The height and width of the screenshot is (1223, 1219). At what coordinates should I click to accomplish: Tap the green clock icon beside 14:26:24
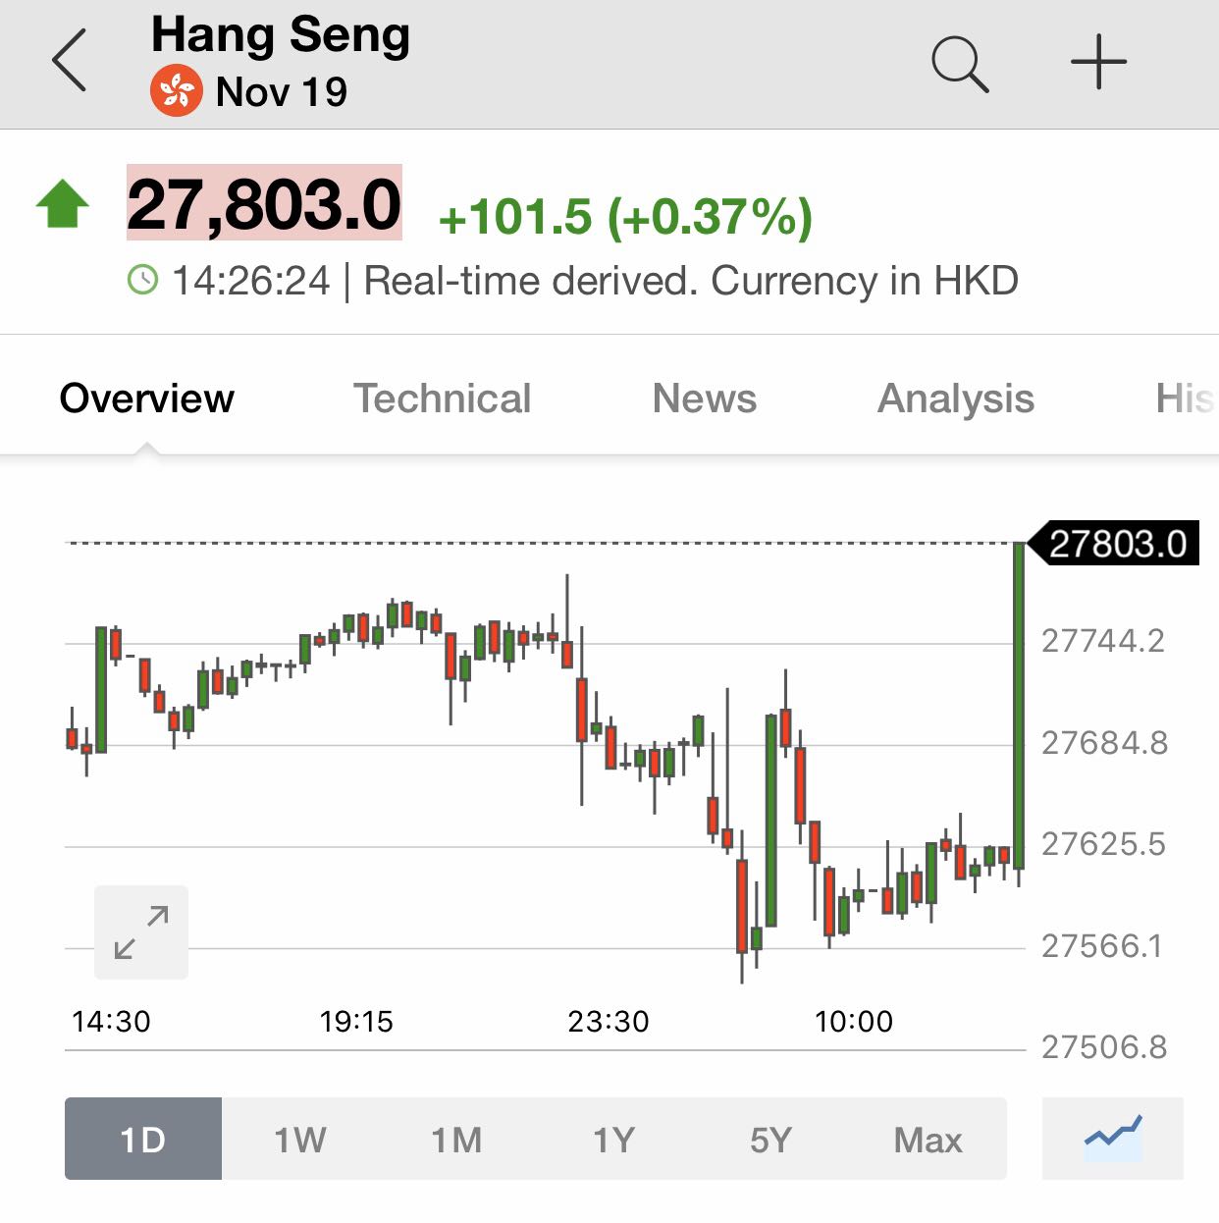pos(143,280)
